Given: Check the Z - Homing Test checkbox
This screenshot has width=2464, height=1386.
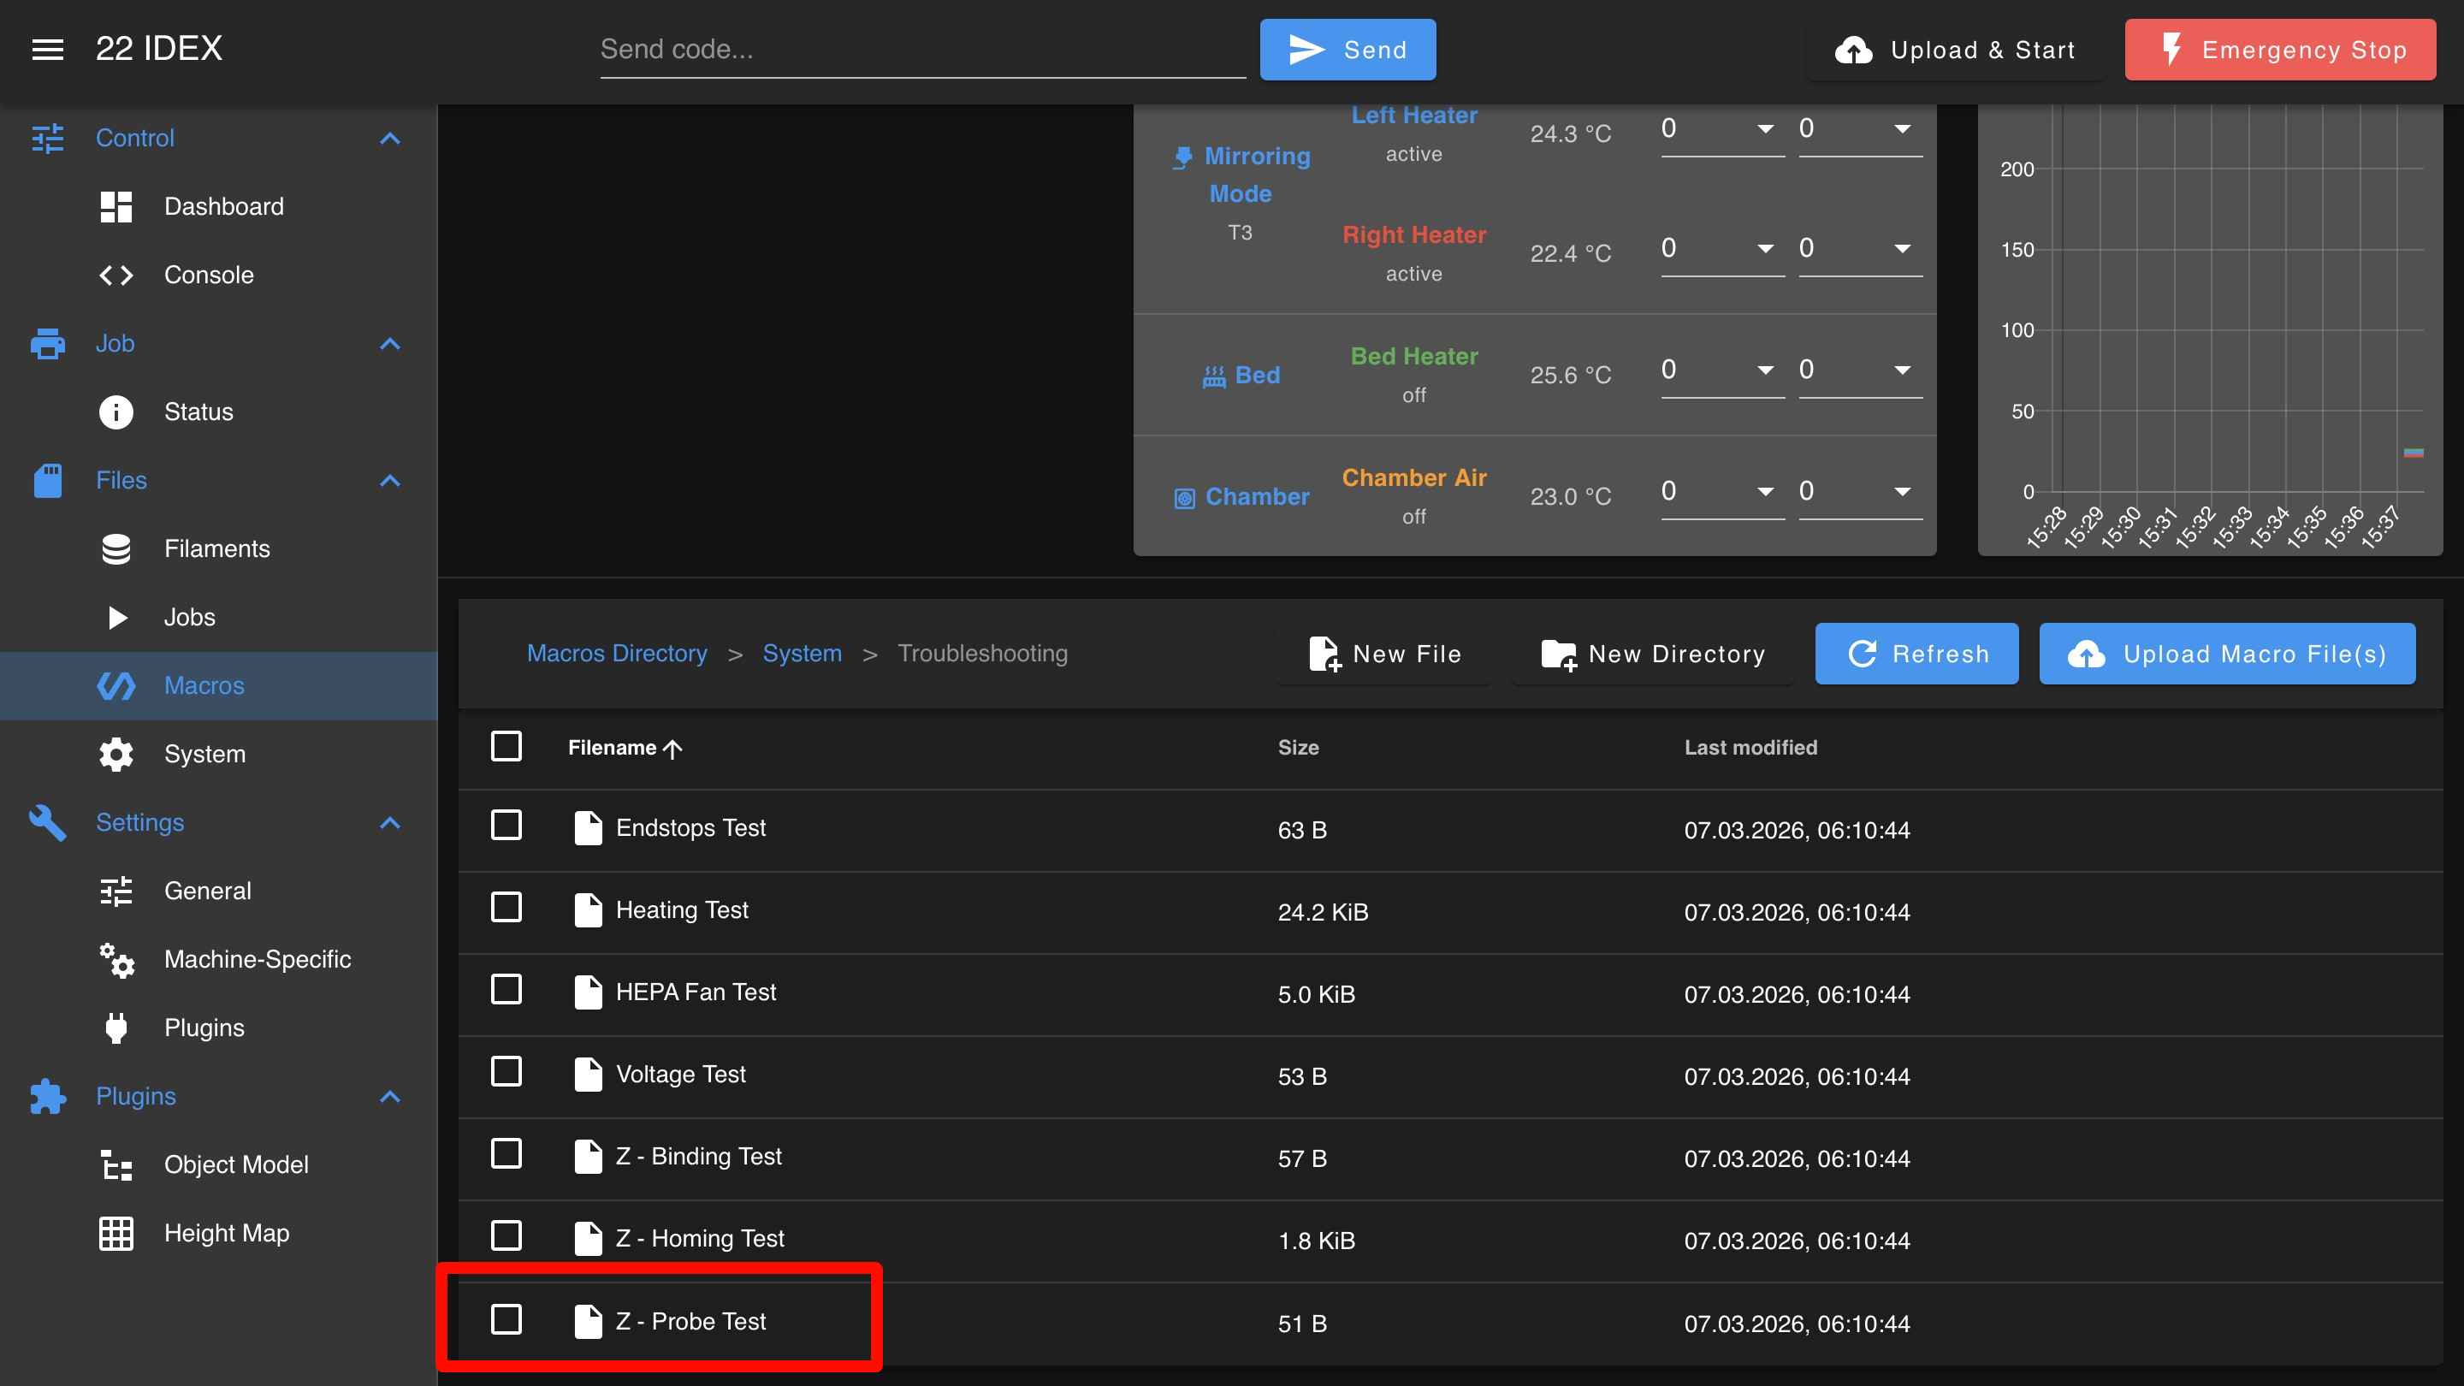Looking at the screenshot, I should [506, 1235].
